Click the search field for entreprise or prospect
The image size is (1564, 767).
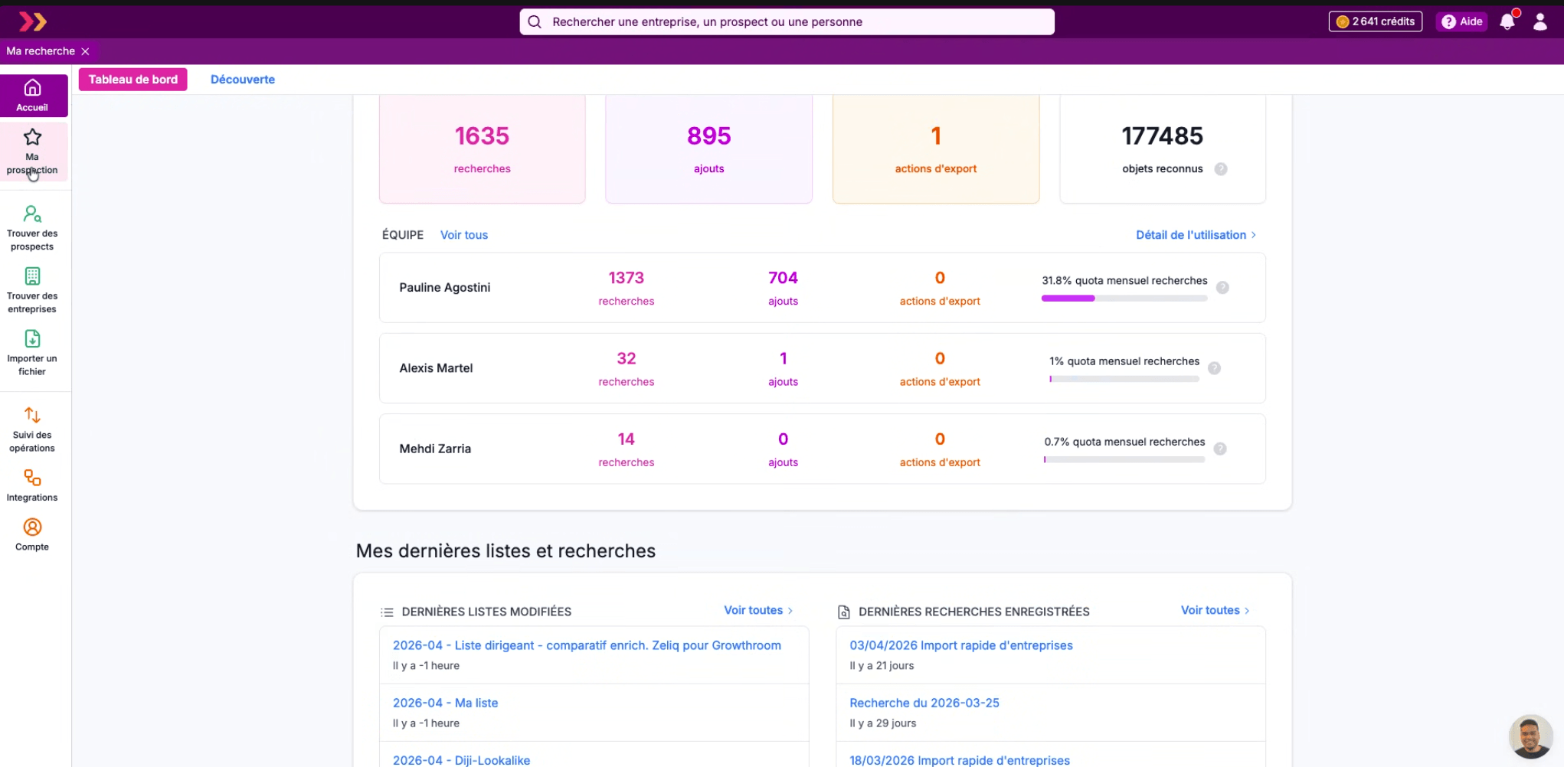[x=787, y=22]
